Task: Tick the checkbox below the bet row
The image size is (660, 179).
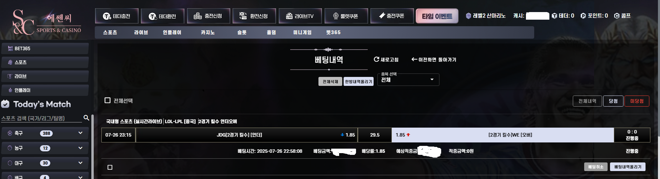Action: pyautogui.click(x=110, y=167)
